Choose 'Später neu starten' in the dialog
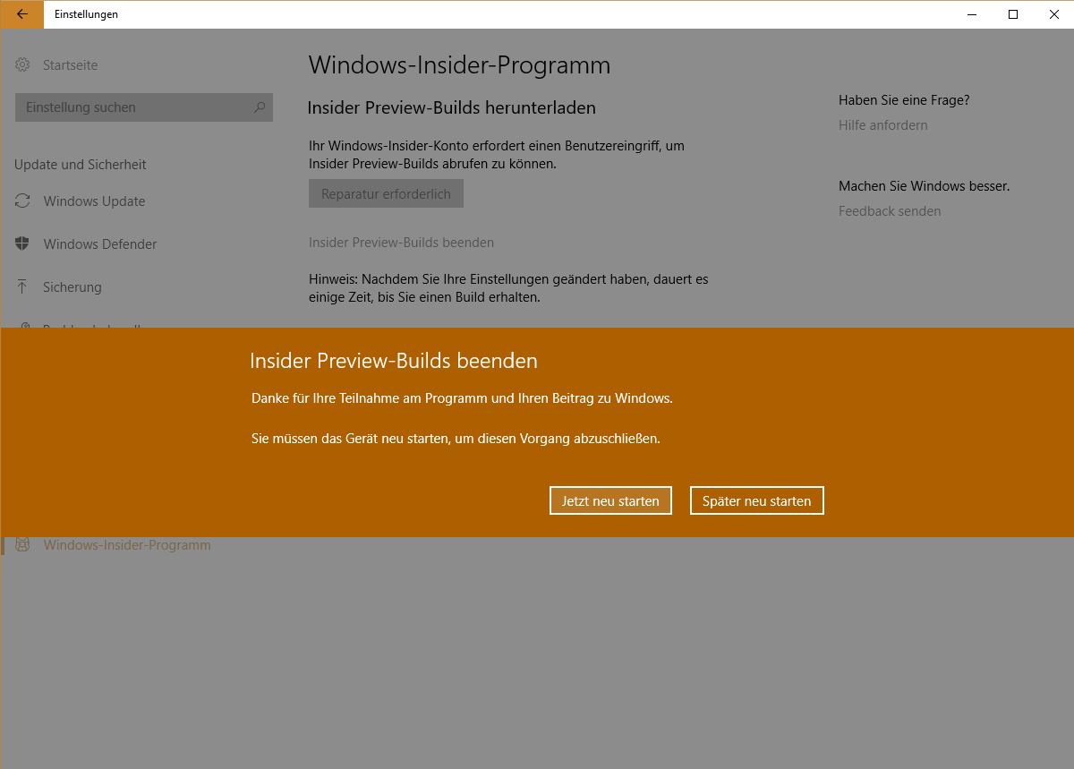The image size is (1074, 769). (756, 500)
